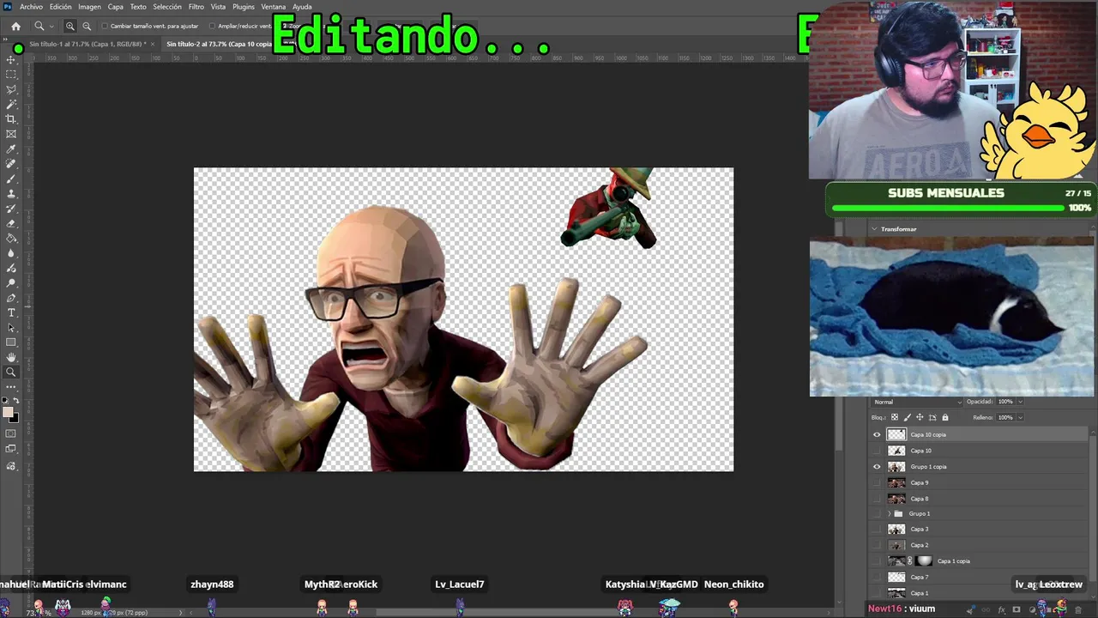The width and height of the screenshot is (1098, 618).
Task: Show the Grupo 1 group
Action: 877,514
